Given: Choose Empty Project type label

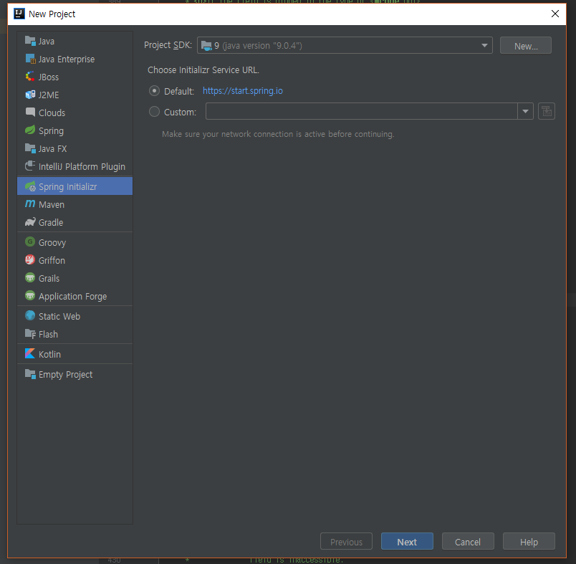Looking at the screenshot, I should pos(66,374).
